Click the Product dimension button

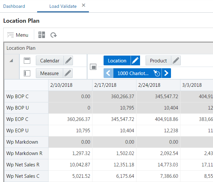[x=158, y=61]
